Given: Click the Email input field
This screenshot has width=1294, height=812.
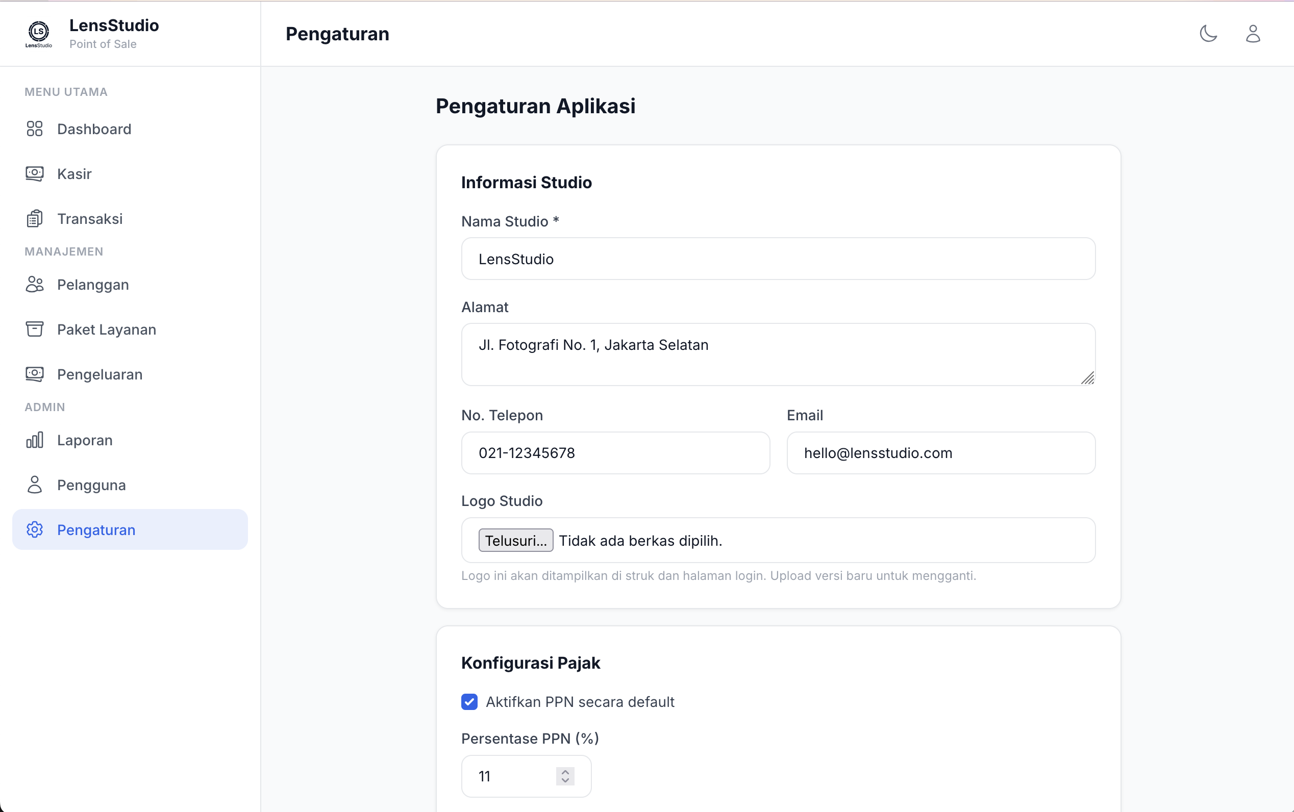Looking at the screenshot, I should (940, 453).
